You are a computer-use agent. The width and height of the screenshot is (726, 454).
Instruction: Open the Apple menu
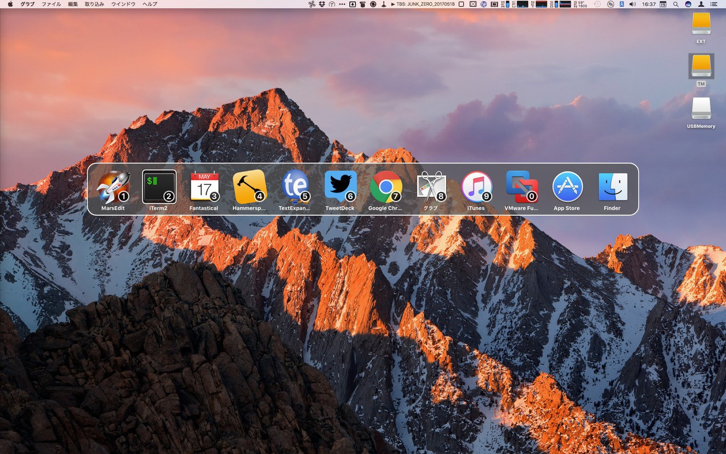(x=10, y=4)
